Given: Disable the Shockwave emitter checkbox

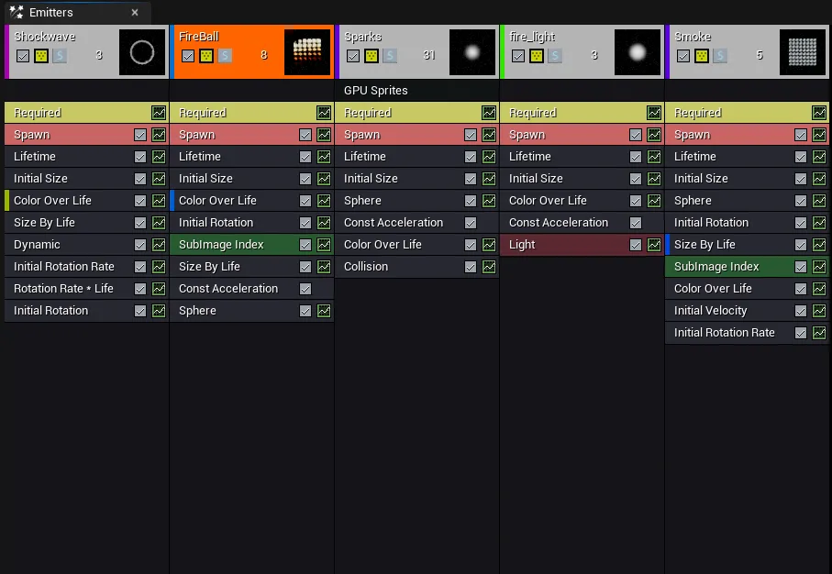Looking at the screenshot, I should pyautogui.click(x=23, y=55).
